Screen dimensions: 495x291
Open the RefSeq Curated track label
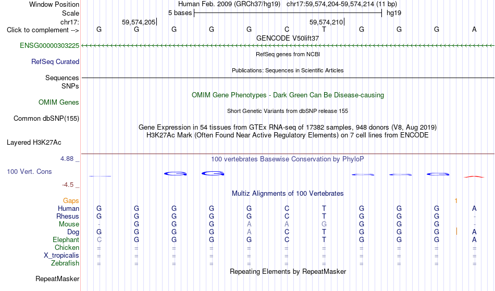click(x=55, y=61)
